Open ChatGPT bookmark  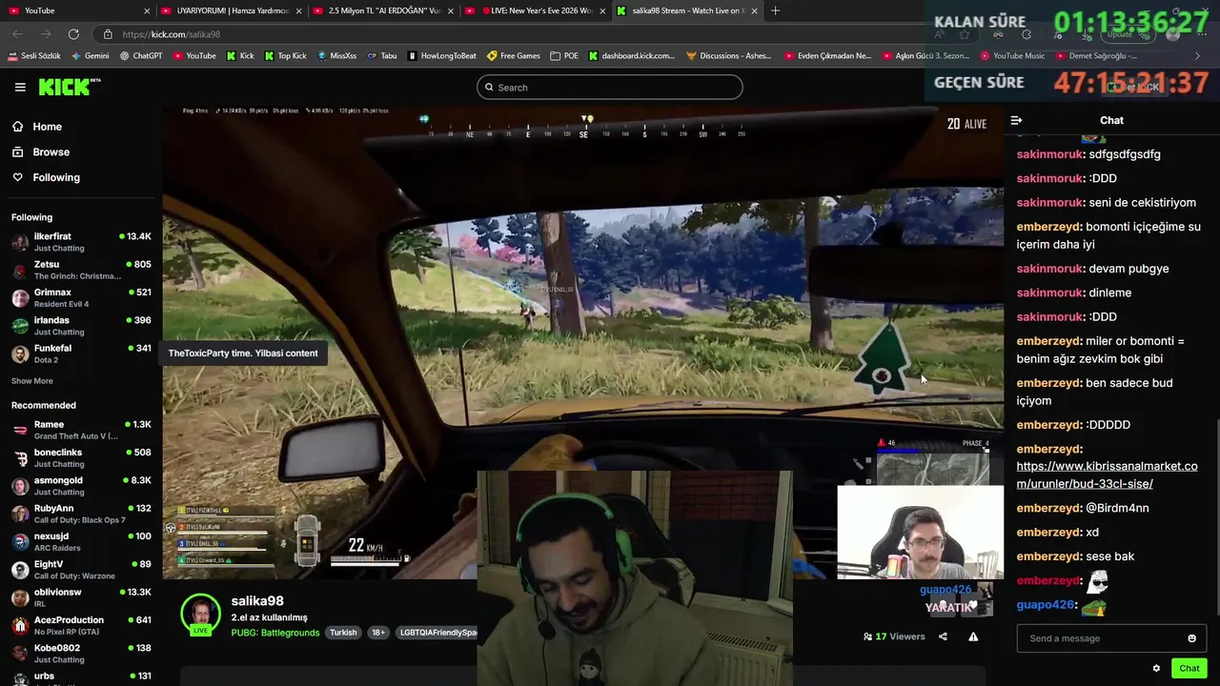[x=141, y=56]
